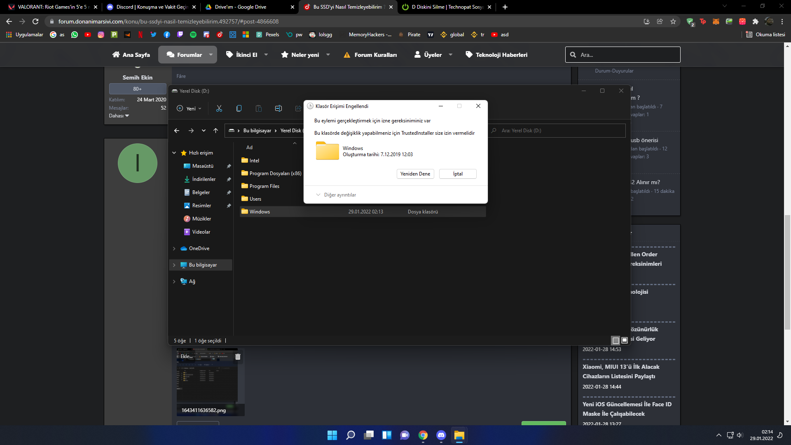The width and height of the screenshot is (791, 445).
Task: Select Videolar in navigation pane
Action: 201,232
